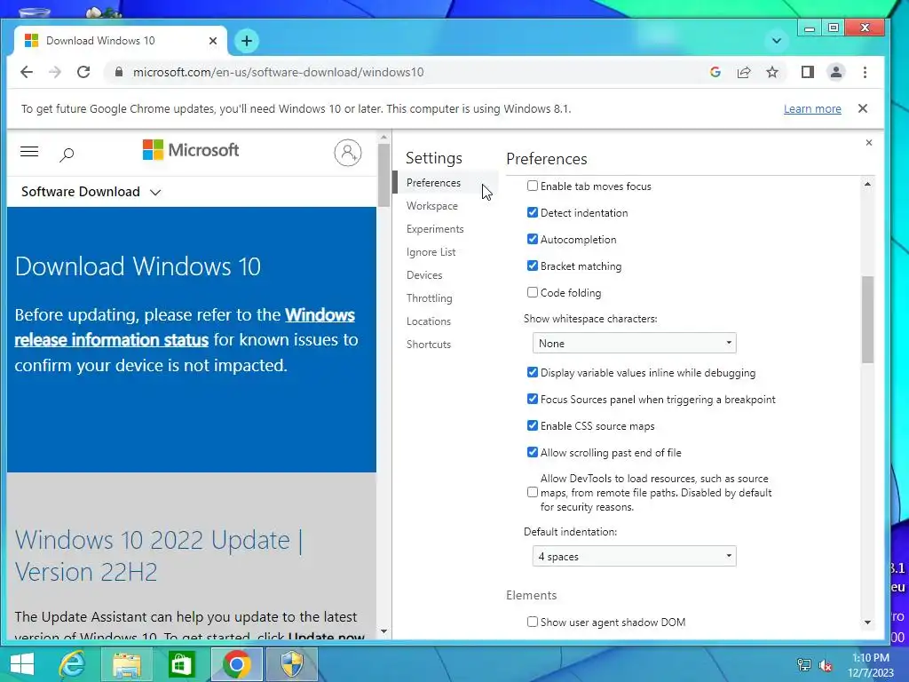
Task: Allow DevTools to load remote resources
Action: tap(533, 492)
